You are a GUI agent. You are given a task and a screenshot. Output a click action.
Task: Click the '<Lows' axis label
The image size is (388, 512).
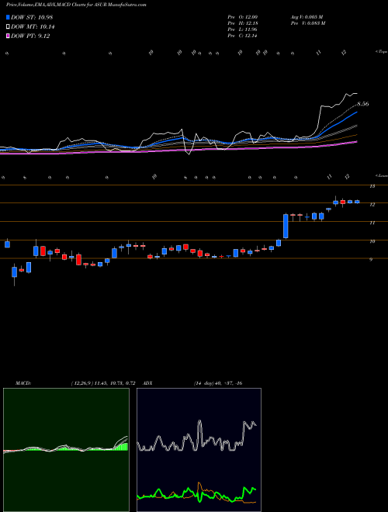click(x=381, y=175)
